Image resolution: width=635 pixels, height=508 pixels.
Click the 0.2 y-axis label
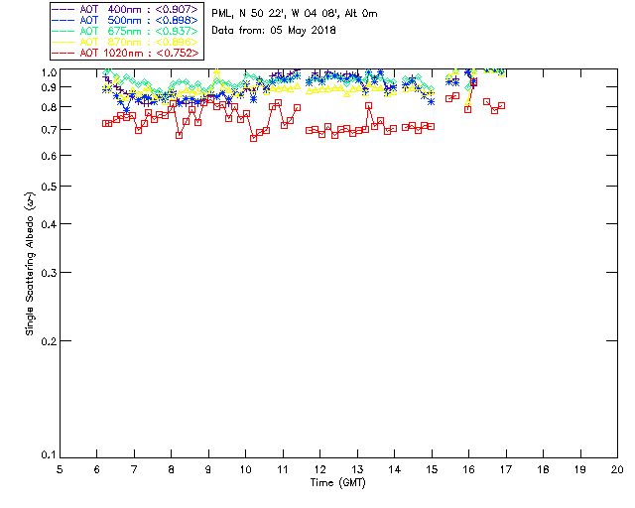[x=49, y=341]
